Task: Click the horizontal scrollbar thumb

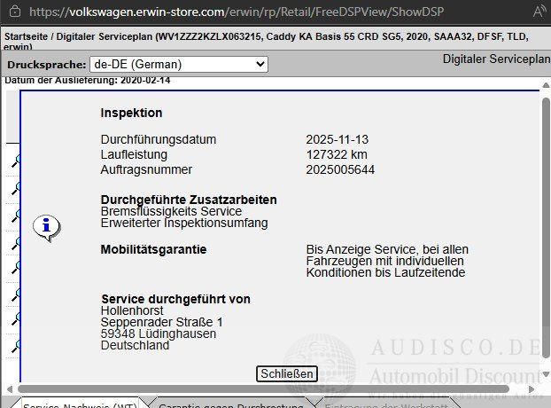Action: click(x=266, y=388)
